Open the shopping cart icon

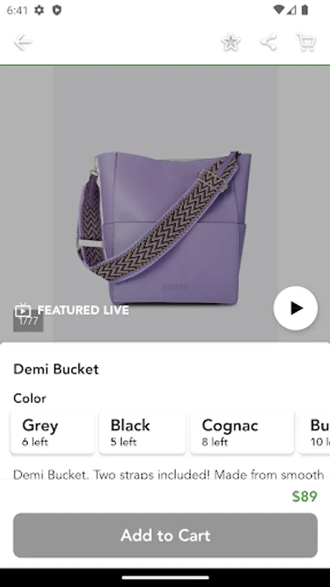pyautogui.click(x=306, y=42)
